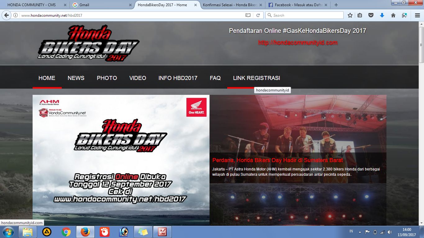This screenshot has width=424, height=238.
Task: Read article summary starting Jakarta – PT Astra
Action: pyautogui.click(x=296, y=172)
